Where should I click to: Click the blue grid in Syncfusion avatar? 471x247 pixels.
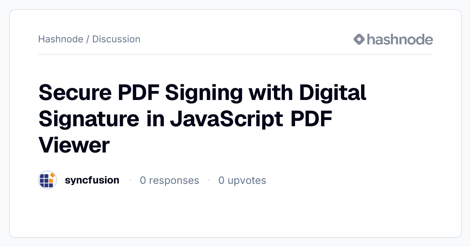(x=46, y=181)
